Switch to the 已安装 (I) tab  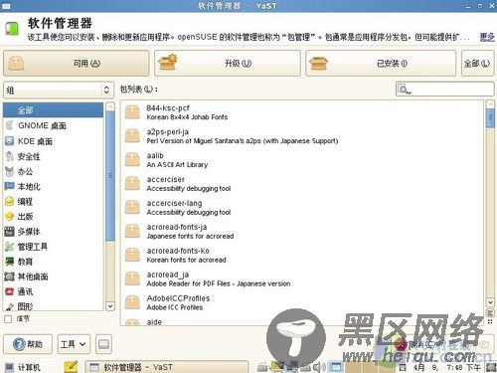point(381,63)
